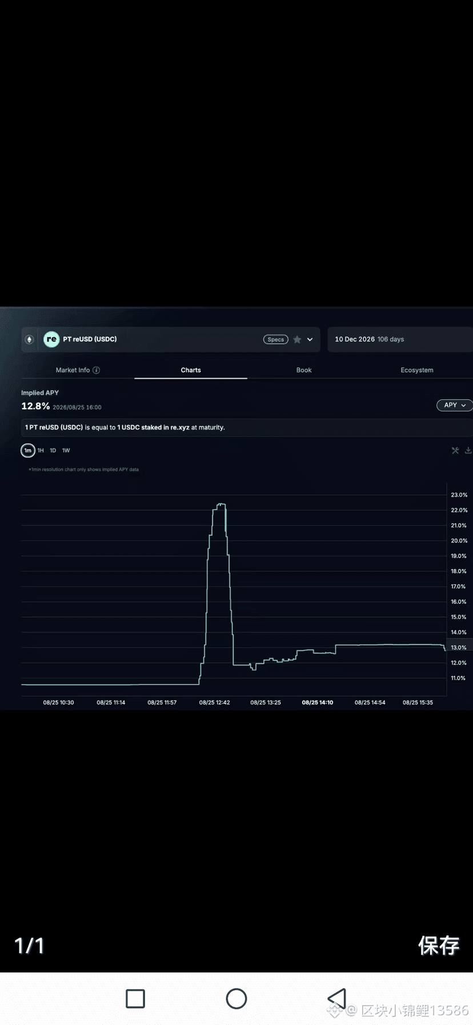Click the Ethereum network icon
Image resolution: width=473 pixels, height=1025 pixels.
click(29, 339)
